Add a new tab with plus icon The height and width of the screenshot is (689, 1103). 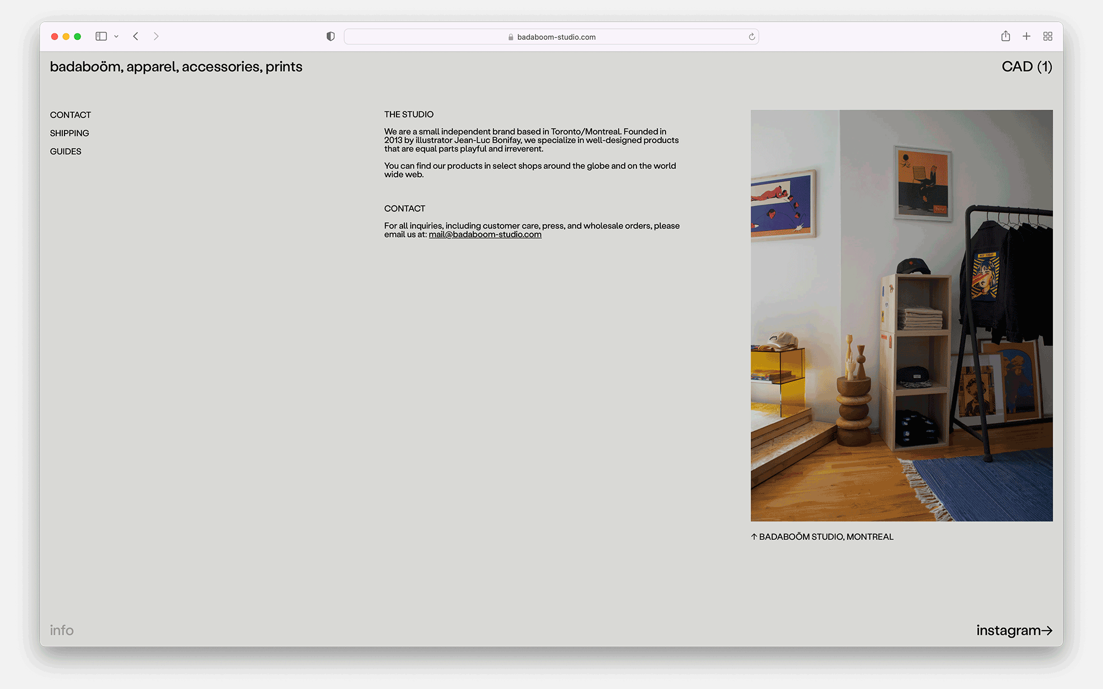(x=1026, y=36)
